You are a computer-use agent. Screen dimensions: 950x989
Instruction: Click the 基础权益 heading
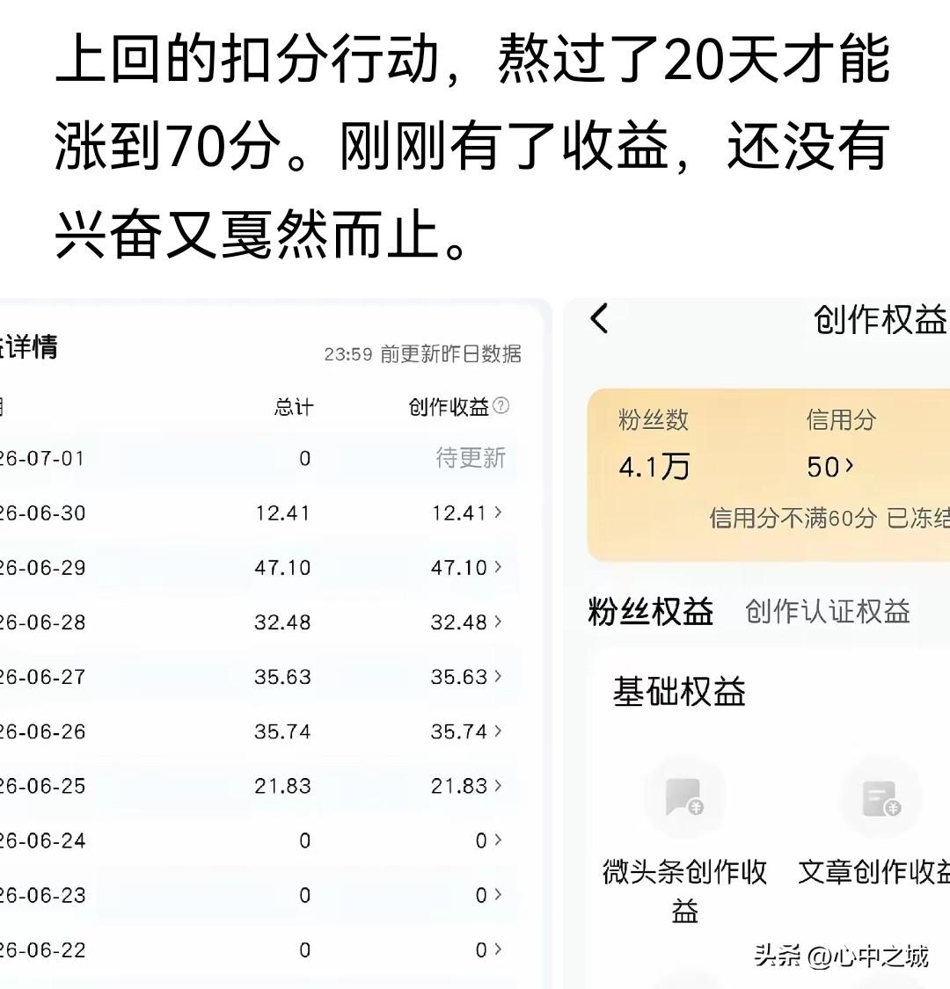pyautogui.click(x=679, y=691)
